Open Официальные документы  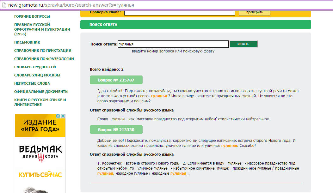41,92
